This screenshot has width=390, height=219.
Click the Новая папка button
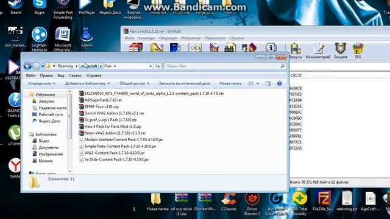pyautogui.click(x=230, y=83)
